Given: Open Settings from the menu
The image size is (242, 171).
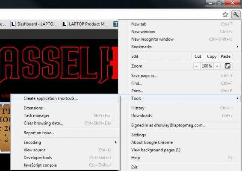Looking at the screenshot, I should 179,135.
